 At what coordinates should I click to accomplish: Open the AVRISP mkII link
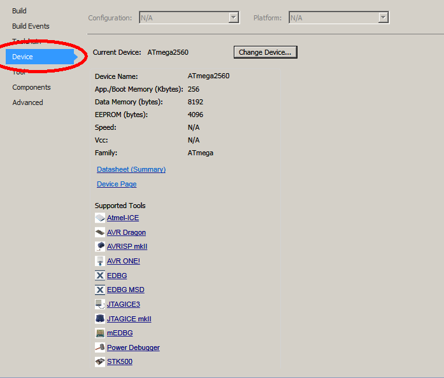[x=127, y=246]
